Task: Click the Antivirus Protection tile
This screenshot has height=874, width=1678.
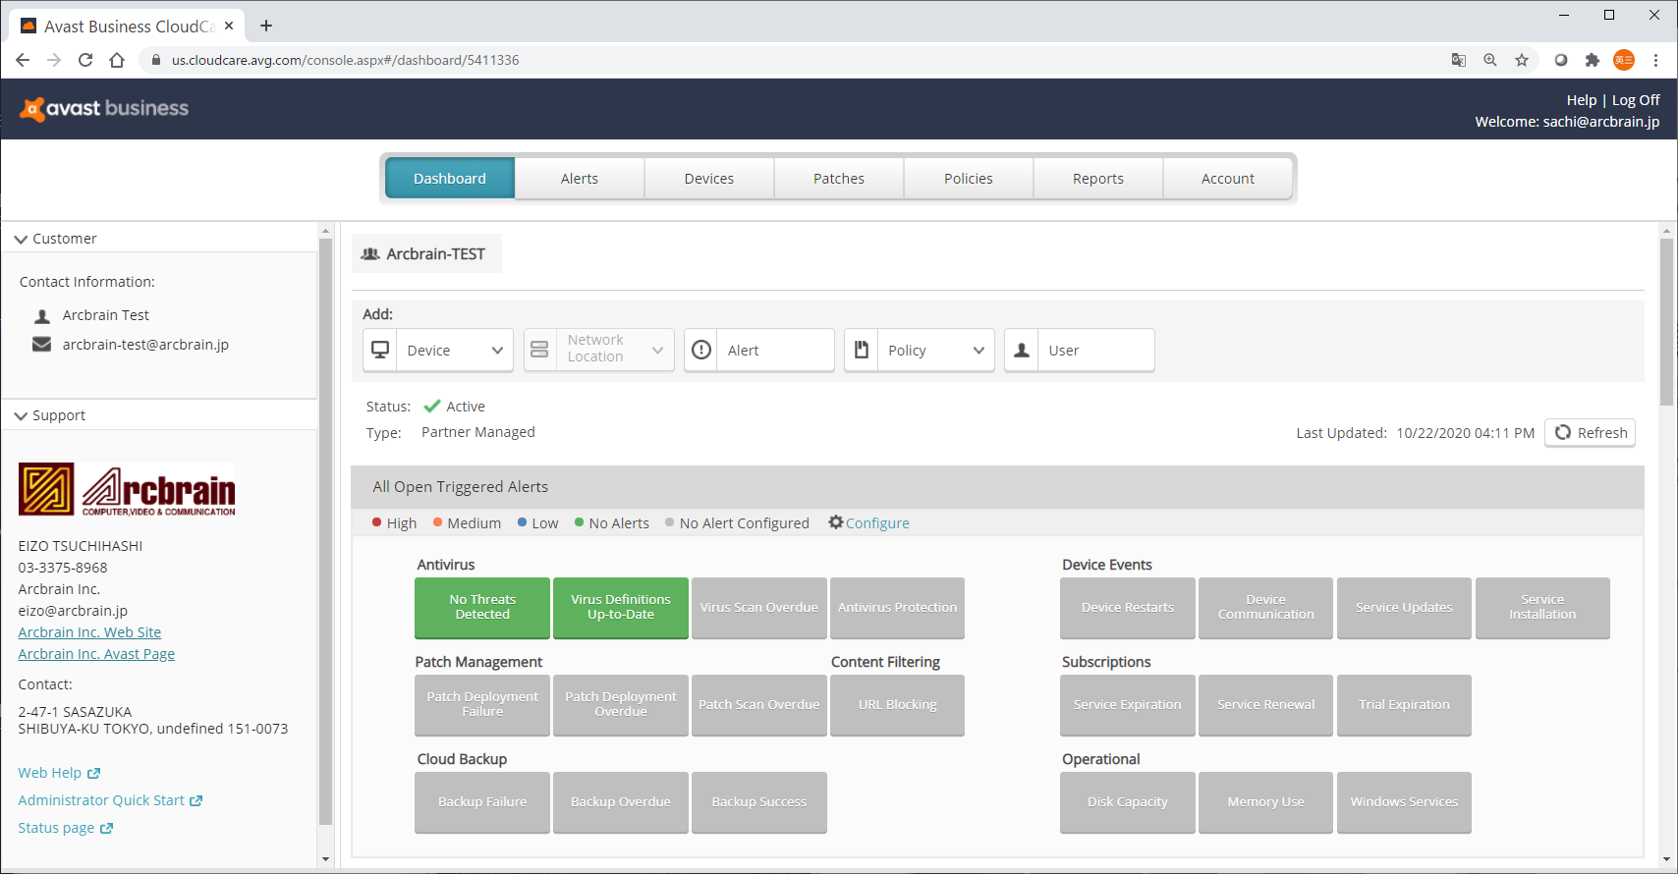Action: tap(898, 608)
